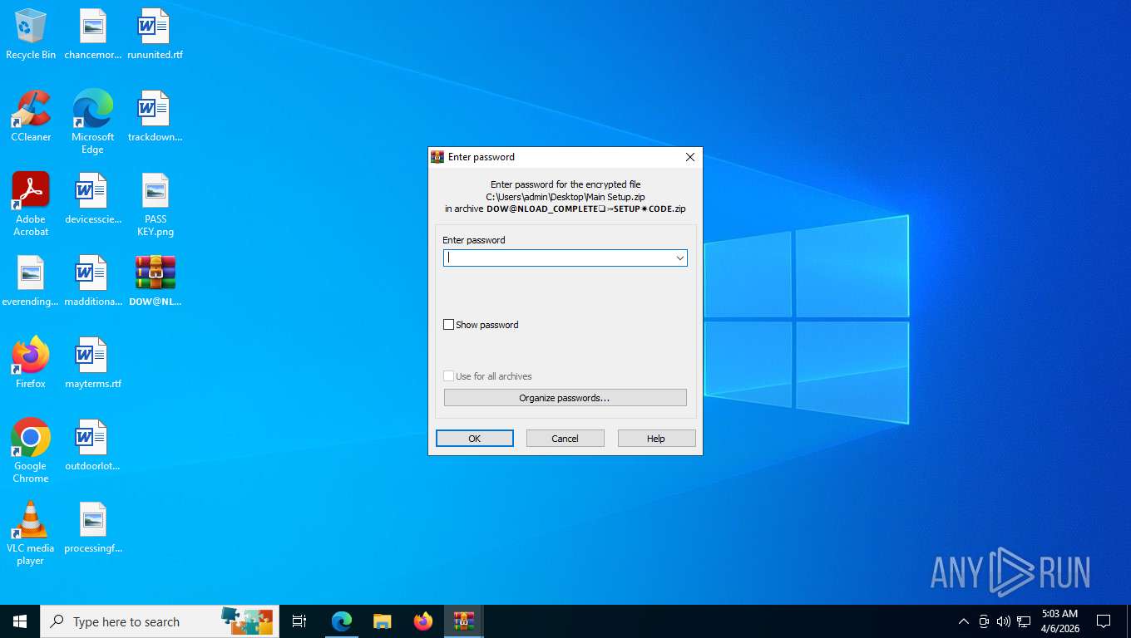Show hidden system tray icons
Screen dimensions: 1131x638
tap(964, 621)
